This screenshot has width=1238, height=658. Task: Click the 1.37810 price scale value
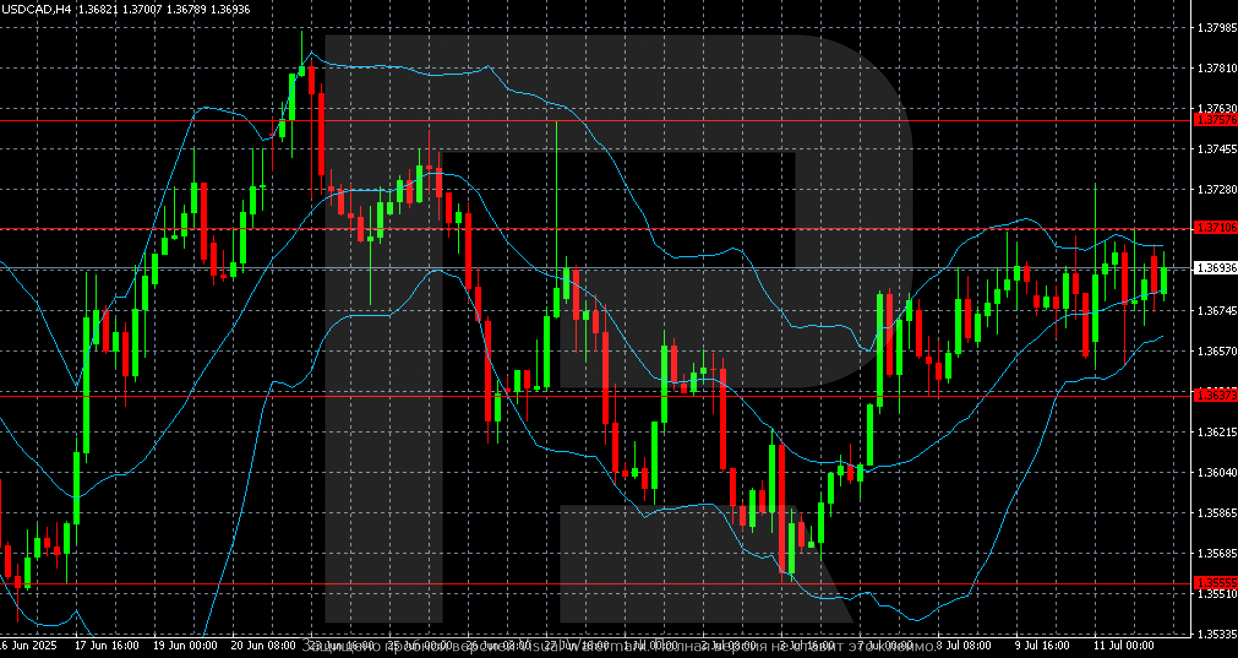tap(1216, 68)
